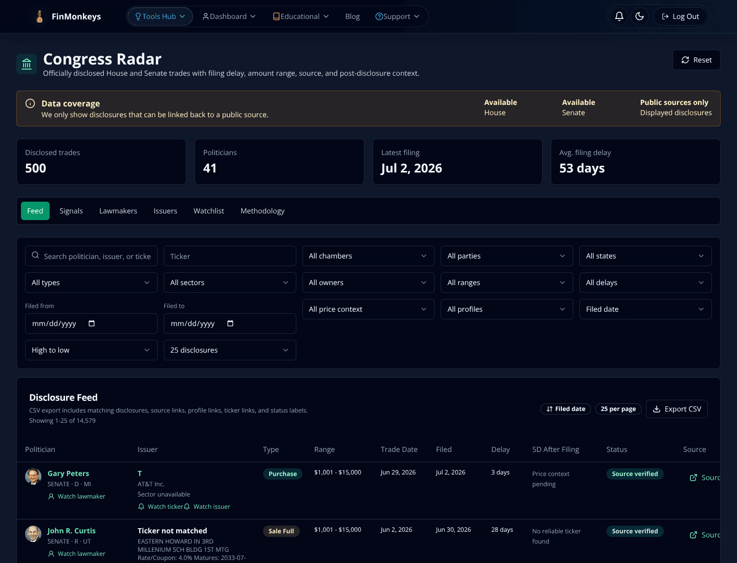Go to the Blog page

[352, 16]
